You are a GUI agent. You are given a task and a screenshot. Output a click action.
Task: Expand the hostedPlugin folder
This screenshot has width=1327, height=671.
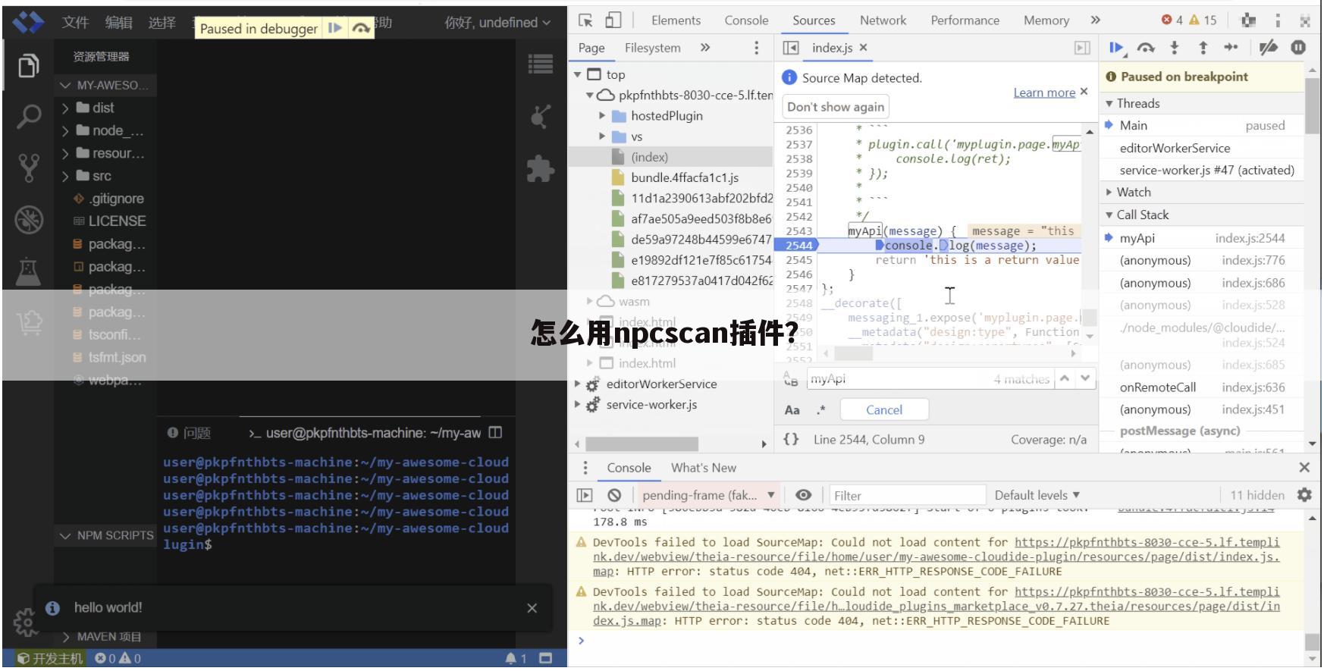point(602,116)
